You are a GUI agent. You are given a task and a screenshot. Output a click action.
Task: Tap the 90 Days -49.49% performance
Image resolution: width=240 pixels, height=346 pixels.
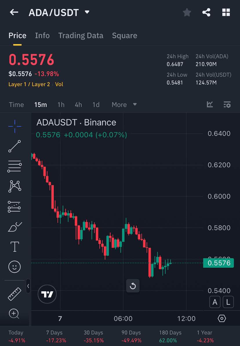coord(131,336)
